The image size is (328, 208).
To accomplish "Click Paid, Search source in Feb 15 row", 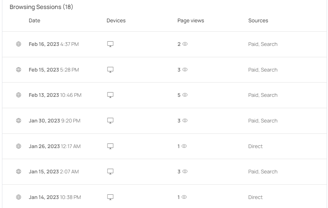I will pyautogui.click(x=263, y=70).
